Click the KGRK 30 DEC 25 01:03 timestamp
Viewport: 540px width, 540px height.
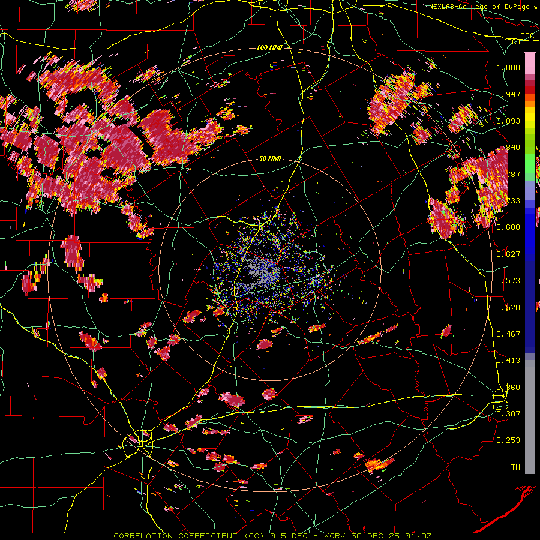point(378,536)
